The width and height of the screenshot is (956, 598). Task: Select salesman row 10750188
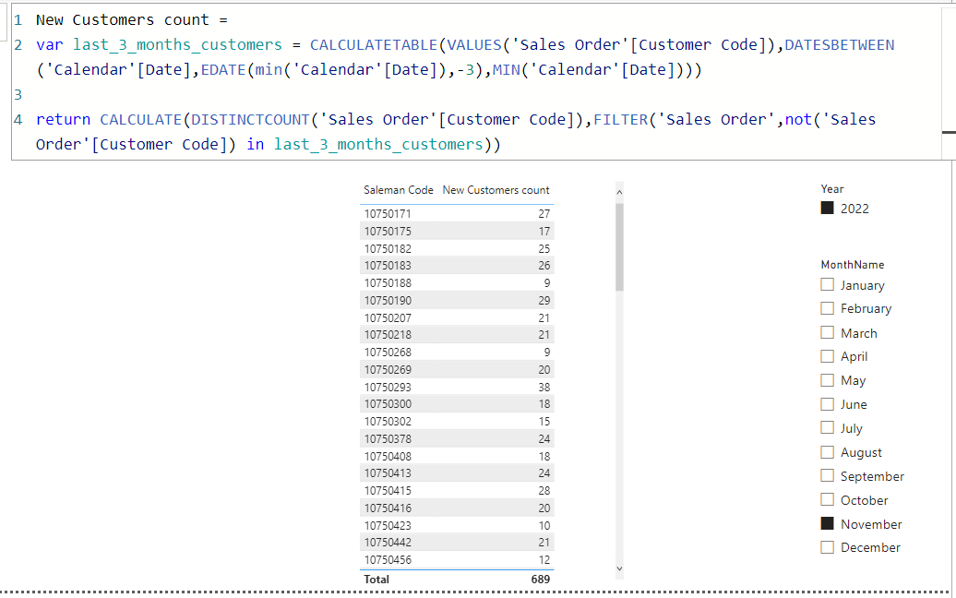pos(457,283)
